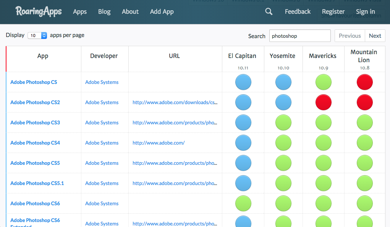Go to the Next page of results

point(375,36)
